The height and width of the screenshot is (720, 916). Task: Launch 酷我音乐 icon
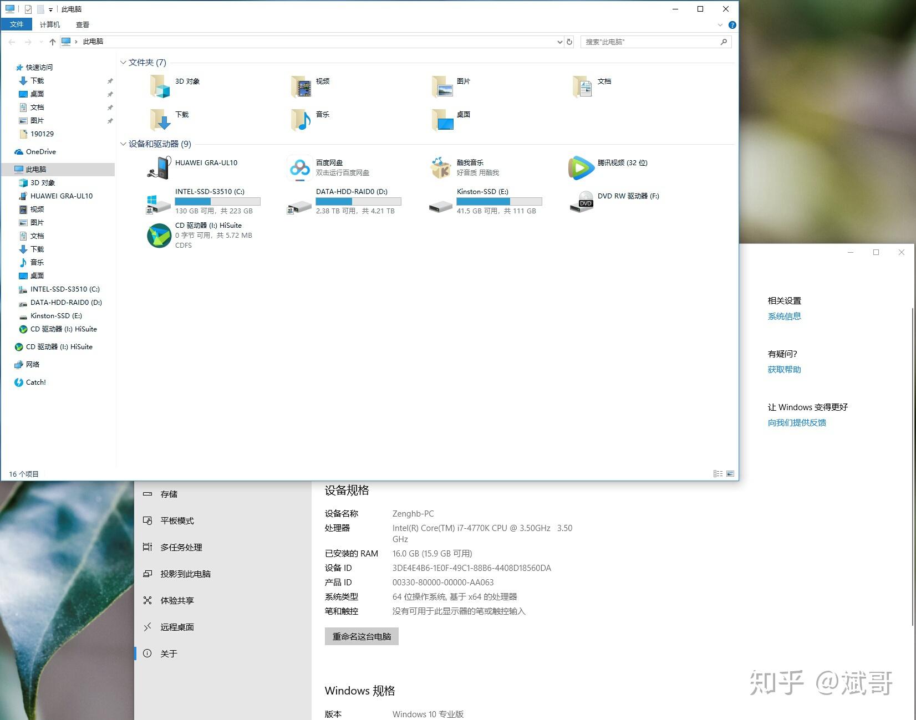(x=441, y=168)
